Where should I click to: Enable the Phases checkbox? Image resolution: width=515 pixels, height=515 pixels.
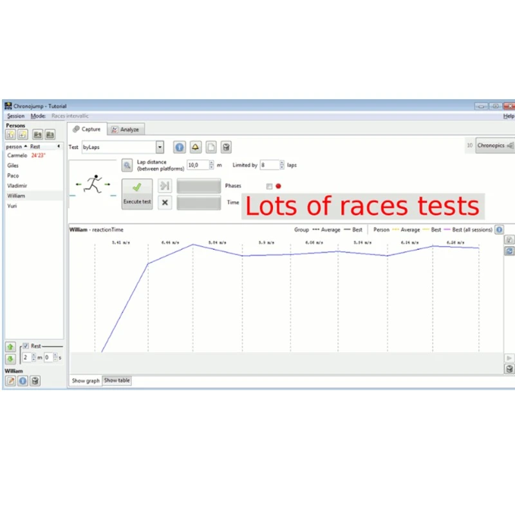coord(269,186)
